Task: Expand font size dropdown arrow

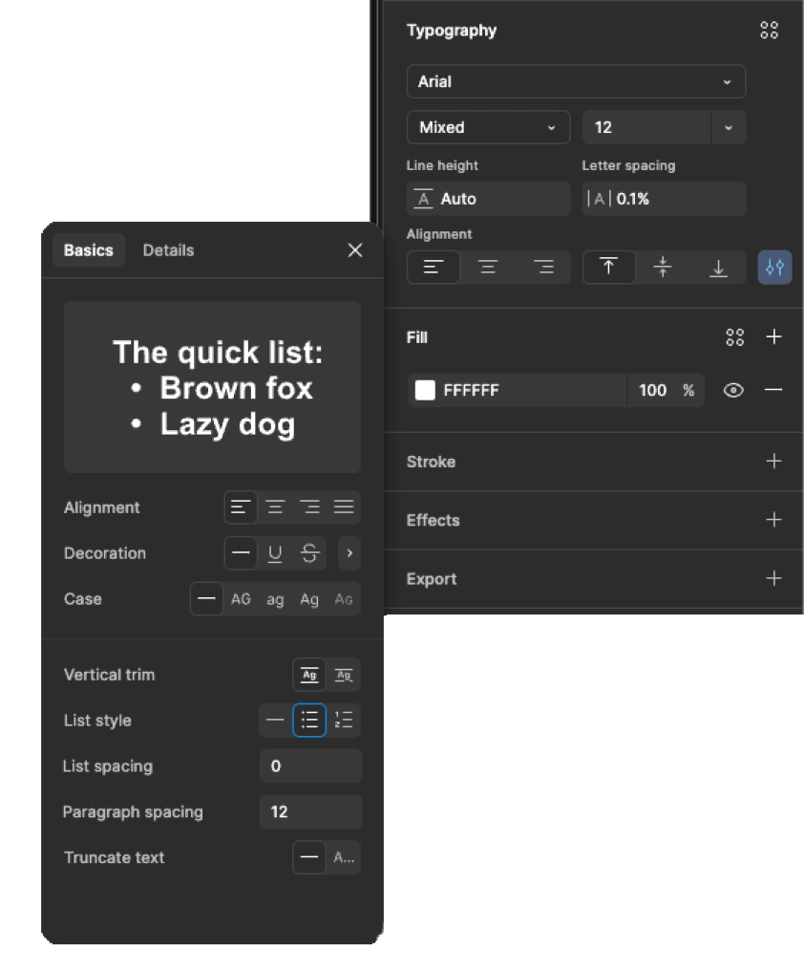Action: [729, 127]
